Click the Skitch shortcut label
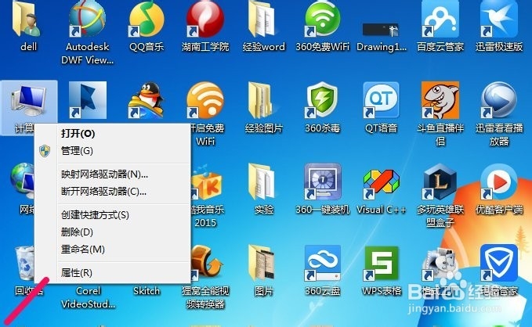Image resolution: width=532 pixels, height=327 pixels. [147, 291]
